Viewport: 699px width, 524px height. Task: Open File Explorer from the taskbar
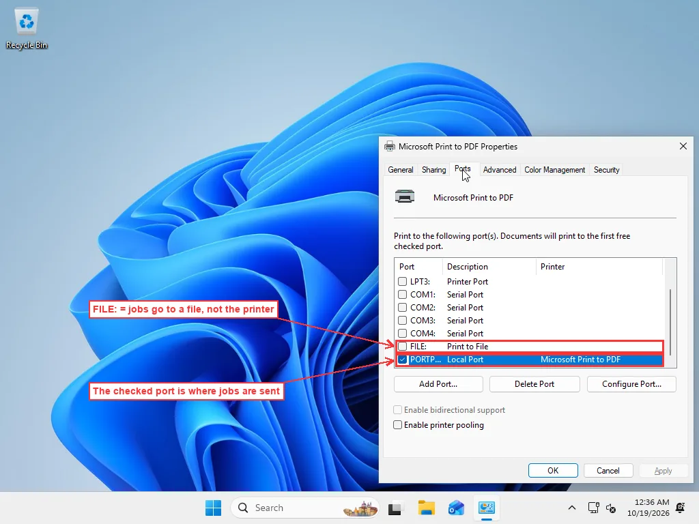pos(426,508)
